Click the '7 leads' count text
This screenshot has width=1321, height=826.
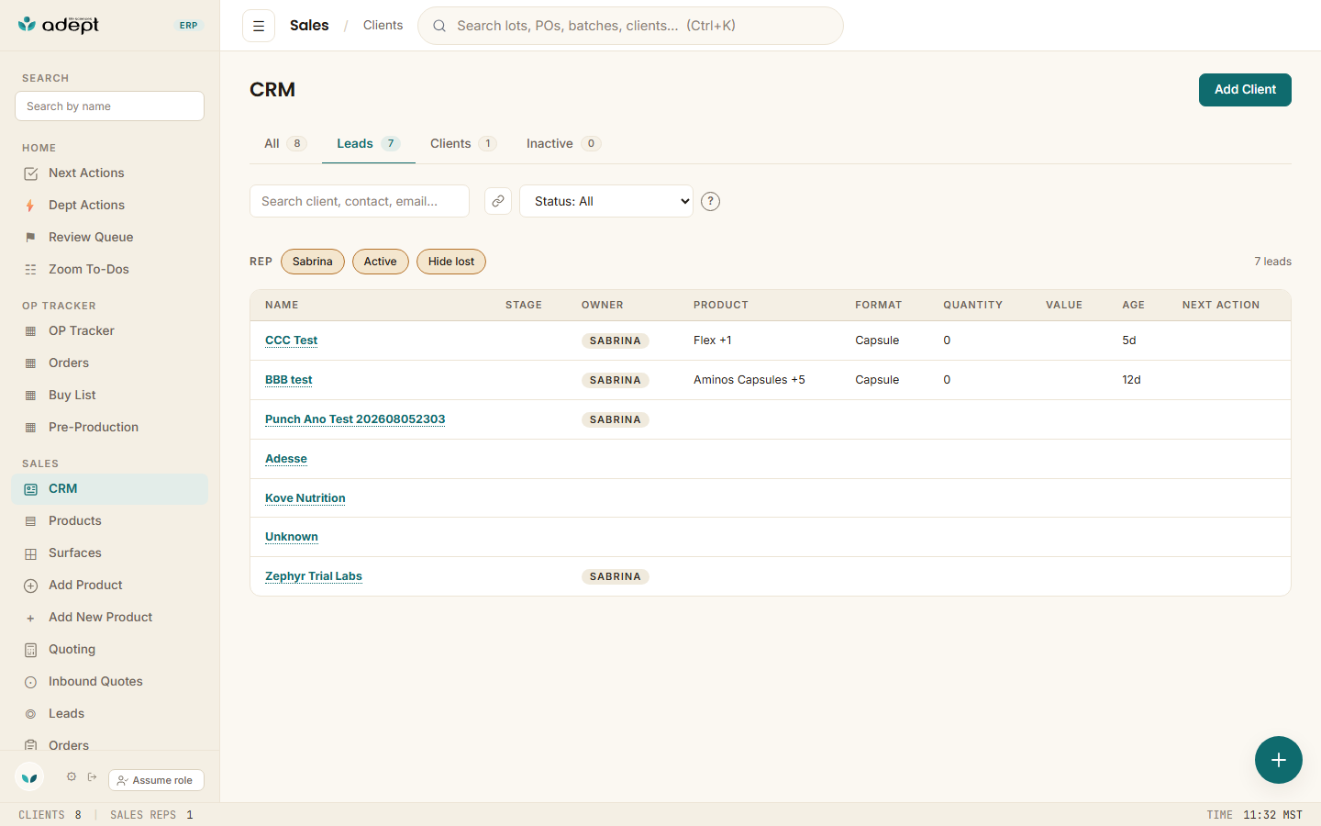pyautogui.click(x=1272, y=262)
